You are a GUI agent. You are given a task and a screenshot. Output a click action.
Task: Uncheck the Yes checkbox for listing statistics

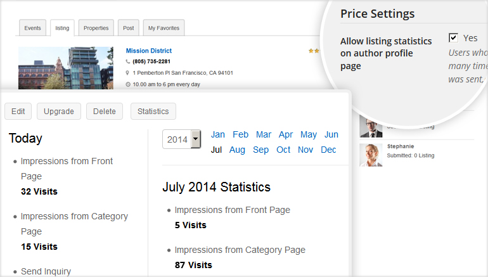pos(453,38)
